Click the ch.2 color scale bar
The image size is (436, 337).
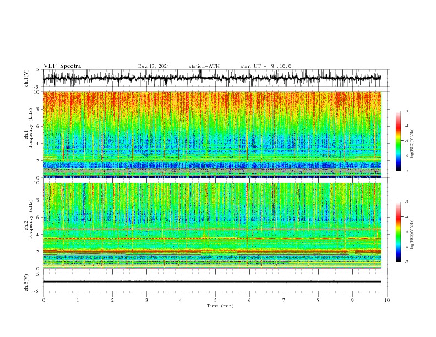(398, 232)
